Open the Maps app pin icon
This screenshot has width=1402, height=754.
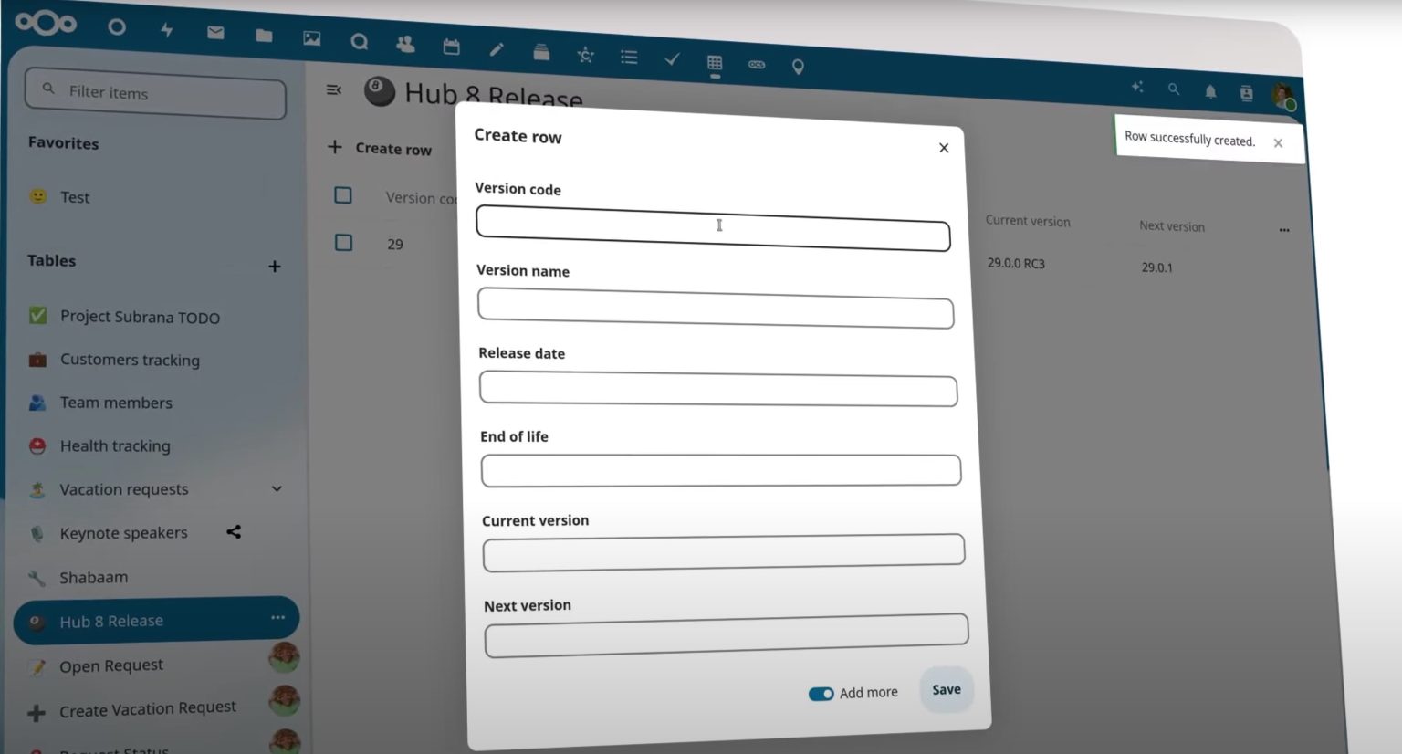(798, 66)
